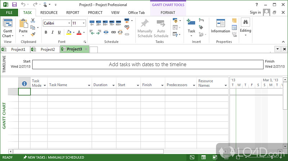The height and width of the screenshot is (161, 288).
Task: Switch to Task Usage view in status bar
Action: 203,157
